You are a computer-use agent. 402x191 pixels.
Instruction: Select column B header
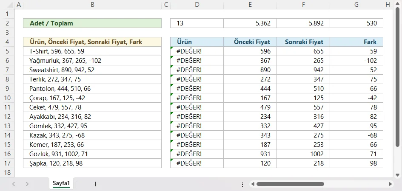pyautogui.click(x=92, y=5)
